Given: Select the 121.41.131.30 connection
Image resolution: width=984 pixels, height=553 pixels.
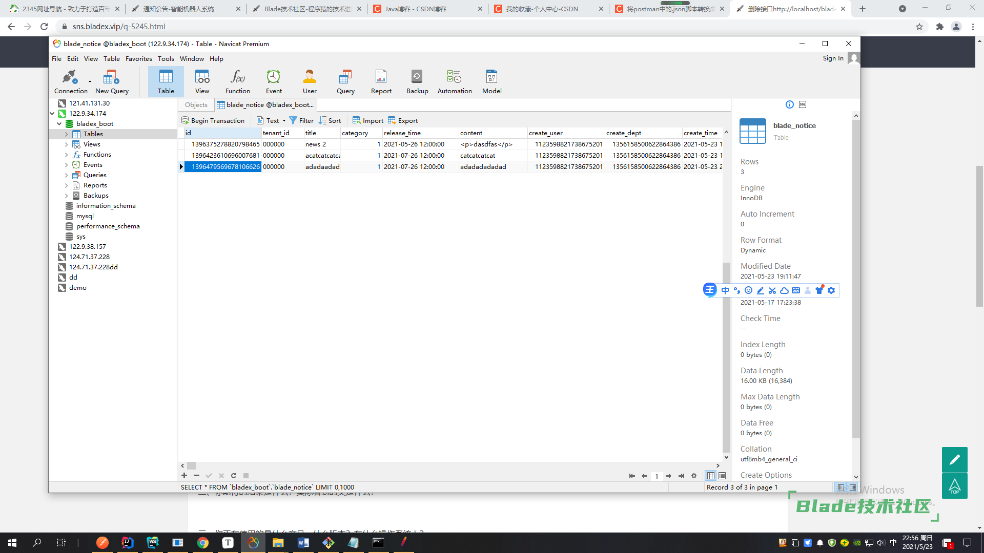Looking at the screenshot, I should tap(89, 103).
